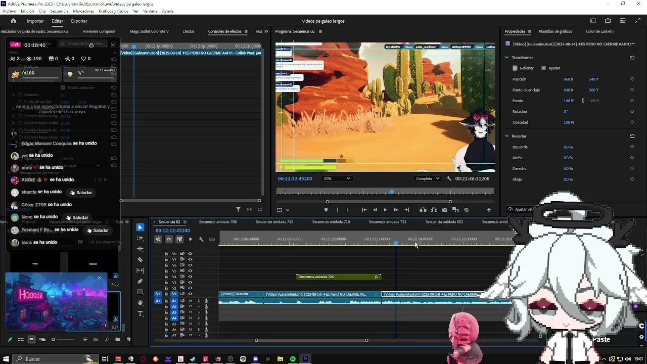Go to In point in Program monitor
Screen dimensions: 647x364
364,210
